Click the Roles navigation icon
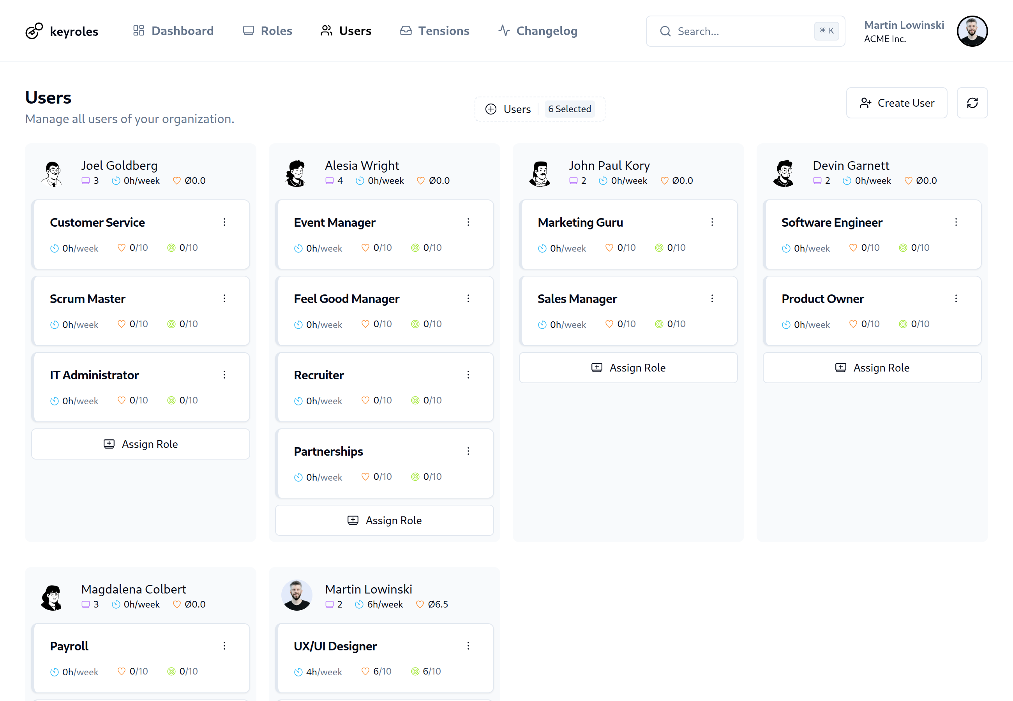Screen dimensions: 1013x701 click(248, 31)
